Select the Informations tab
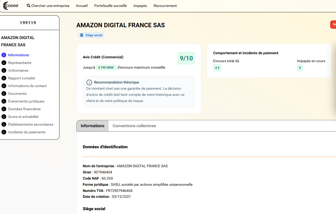 93,126
